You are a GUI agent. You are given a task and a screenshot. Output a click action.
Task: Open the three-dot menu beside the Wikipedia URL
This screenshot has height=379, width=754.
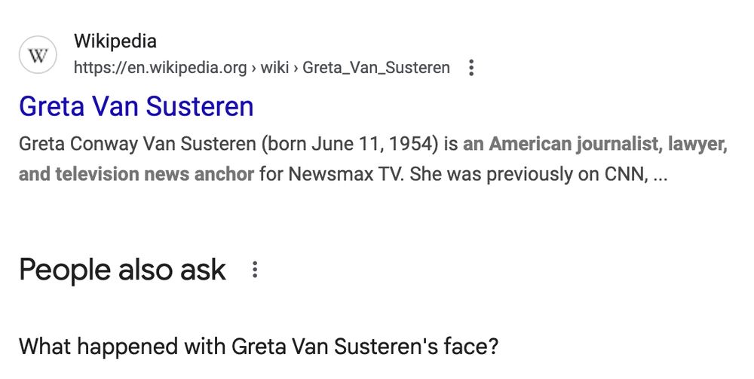click(471, 68)
